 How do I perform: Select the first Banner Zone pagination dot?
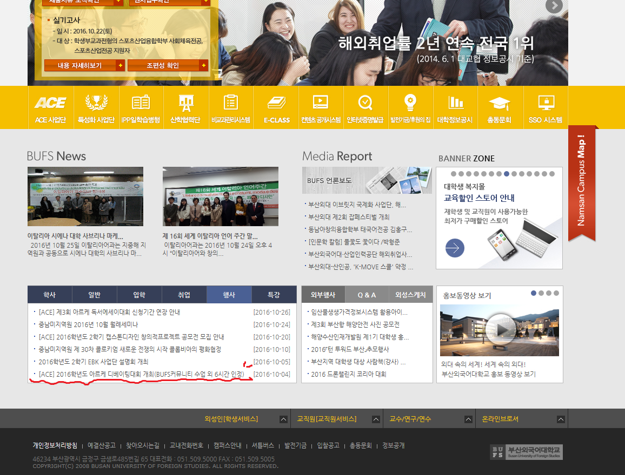454,174
